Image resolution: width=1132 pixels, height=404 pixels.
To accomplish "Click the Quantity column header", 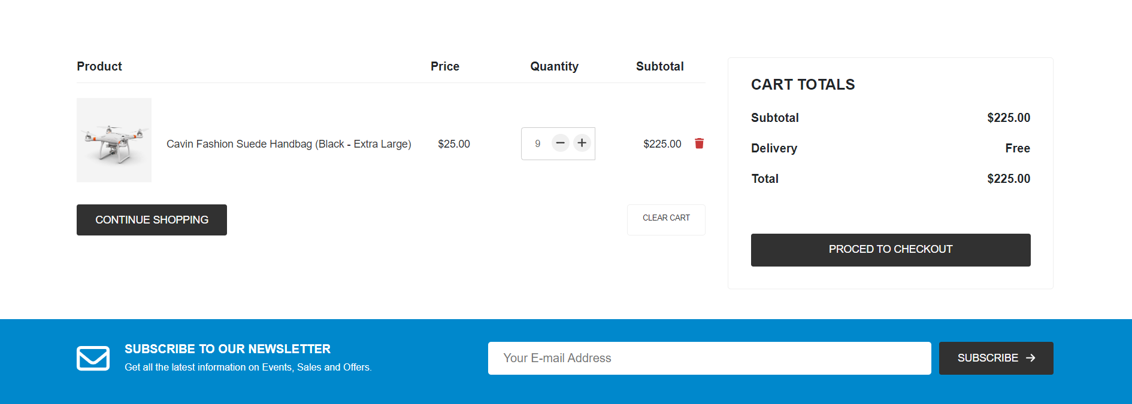I will tap(554, 66).
